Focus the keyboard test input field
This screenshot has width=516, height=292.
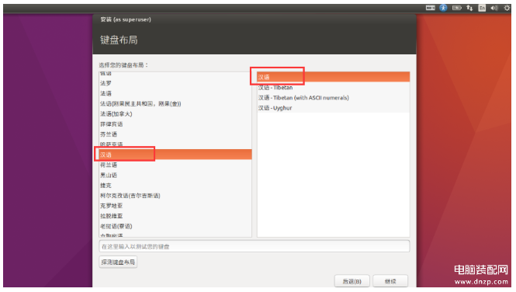(255, 246)
